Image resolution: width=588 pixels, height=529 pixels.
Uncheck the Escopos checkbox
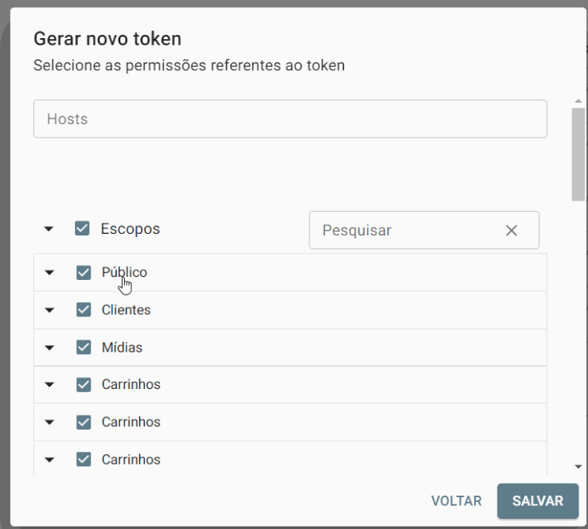tap(82, 229)
